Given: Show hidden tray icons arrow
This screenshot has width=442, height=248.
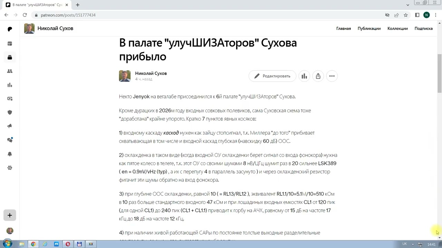Looking at the screenshot, I should 413,244.
